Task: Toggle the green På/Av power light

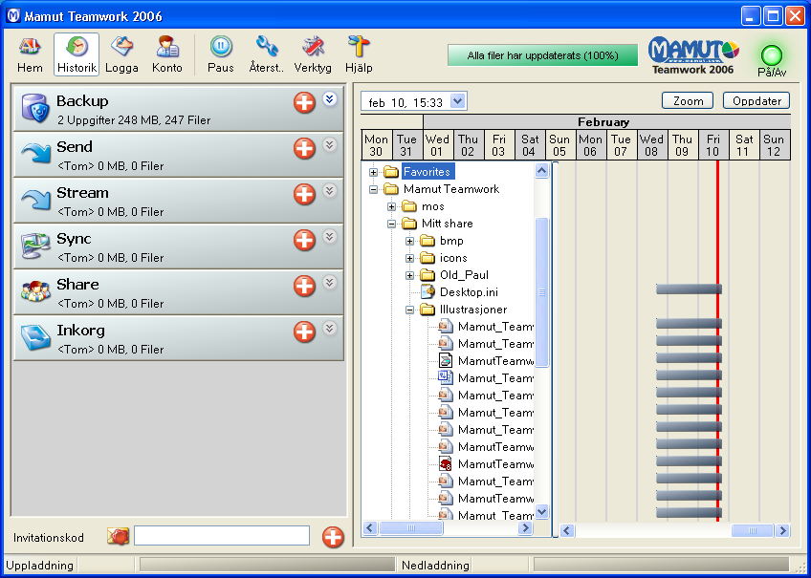Action: 772,55
